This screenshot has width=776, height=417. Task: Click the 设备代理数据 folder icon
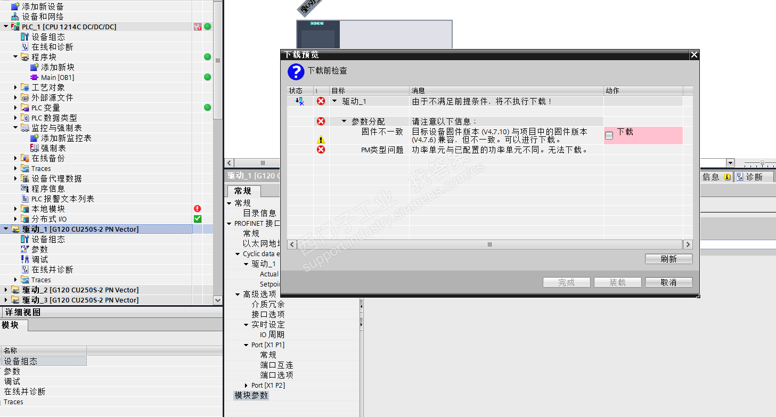(24, 178)
